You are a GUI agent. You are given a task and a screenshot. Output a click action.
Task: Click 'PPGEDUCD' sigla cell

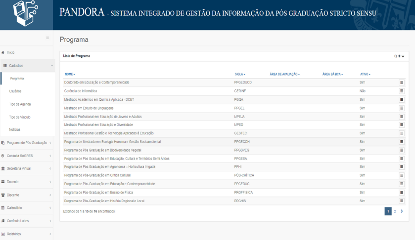click(x=243, y=82)
